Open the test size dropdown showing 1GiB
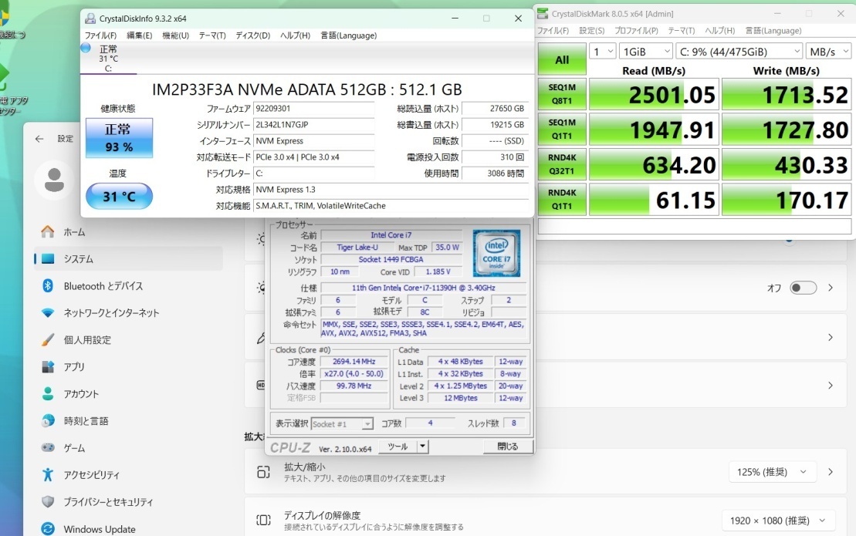The image size is (856, 536). 646,51
